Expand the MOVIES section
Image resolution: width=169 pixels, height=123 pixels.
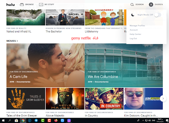pyautogui.click(x=12, y=41)
